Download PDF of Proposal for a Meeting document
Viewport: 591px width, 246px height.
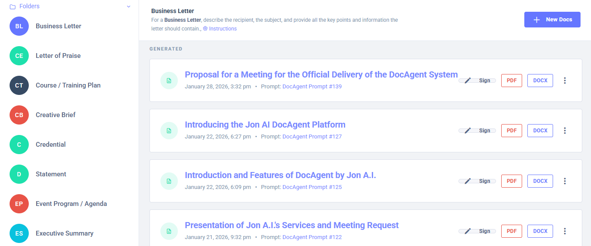coord(511,81)
